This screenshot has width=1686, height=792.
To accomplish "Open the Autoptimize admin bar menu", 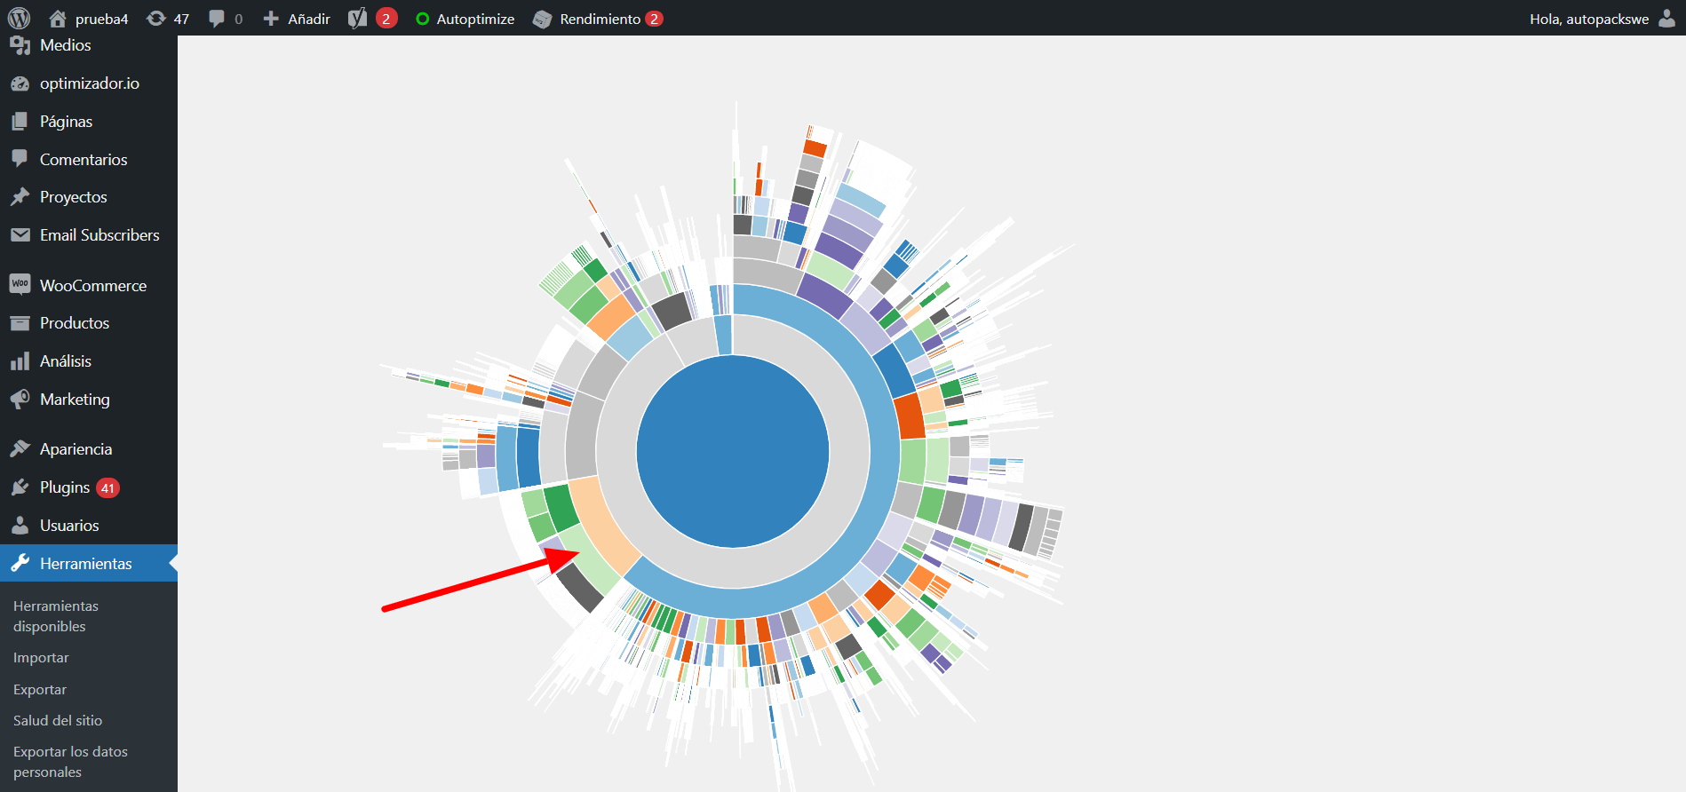I will 475,19.
